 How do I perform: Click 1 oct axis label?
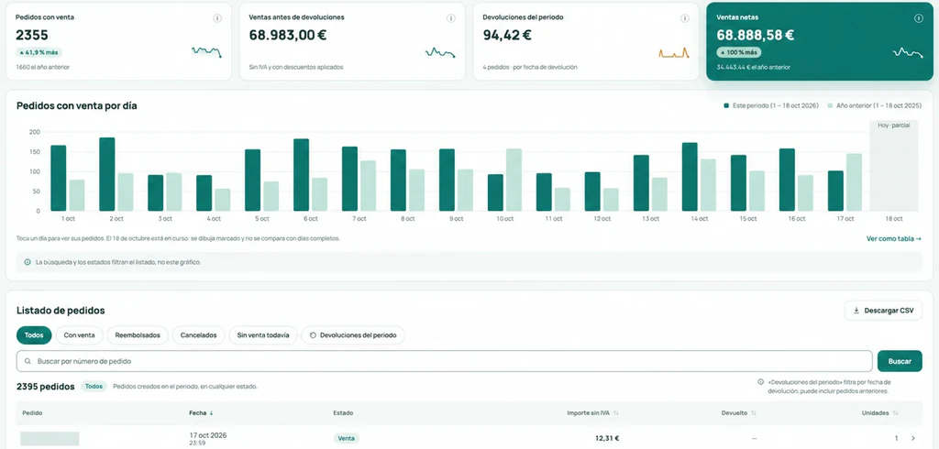pyautogui.click(x=67, y=219)
